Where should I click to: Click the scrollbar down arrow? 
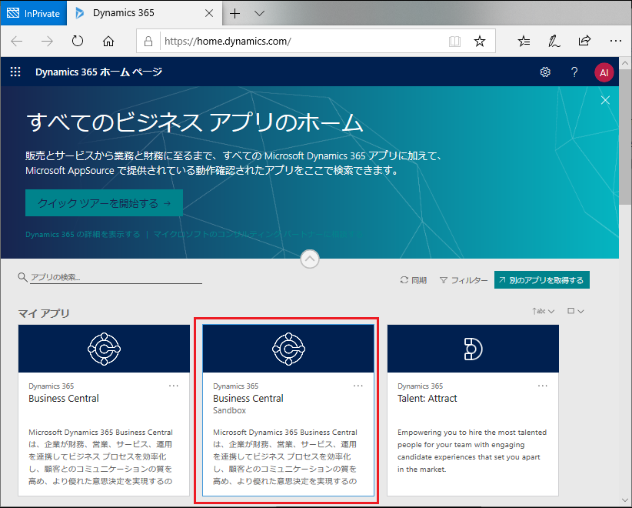point(625,501)
